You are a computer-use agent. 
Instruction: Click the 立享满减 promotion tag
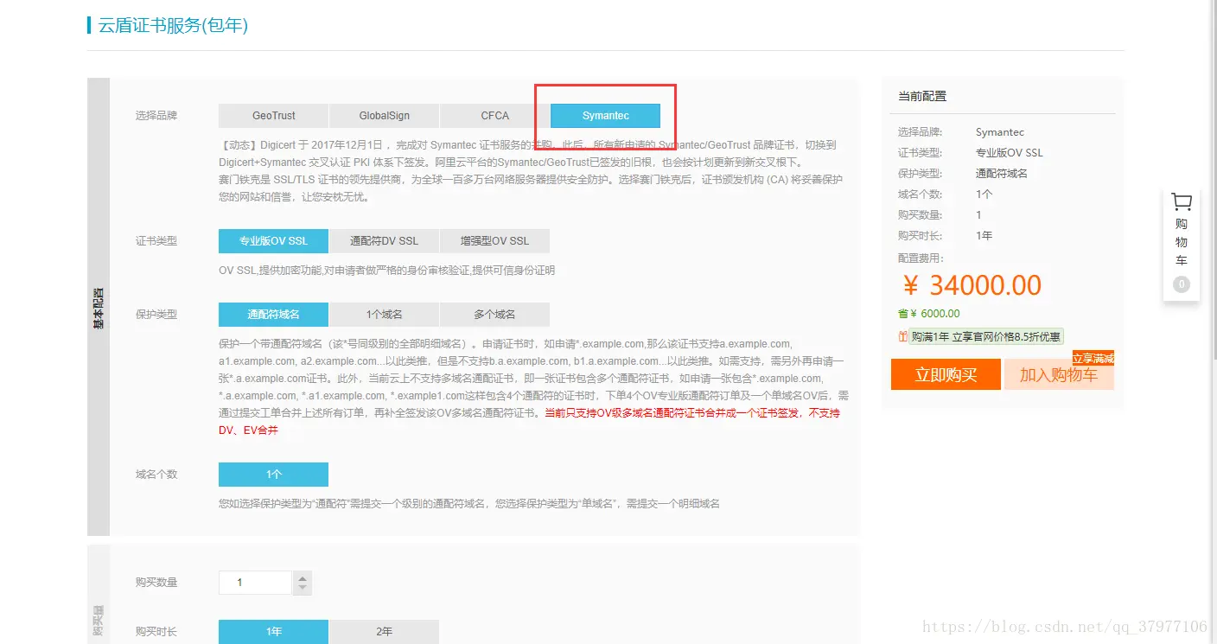[x=1093, y=359]
